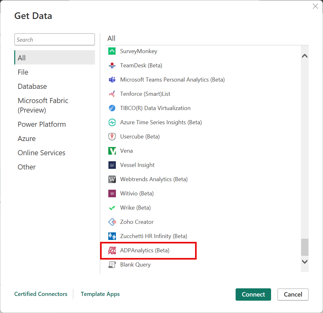The height and width of the screenshot is (313, 323).
Task: Click the connector list scroll up arrow
Action: (304, 56)
